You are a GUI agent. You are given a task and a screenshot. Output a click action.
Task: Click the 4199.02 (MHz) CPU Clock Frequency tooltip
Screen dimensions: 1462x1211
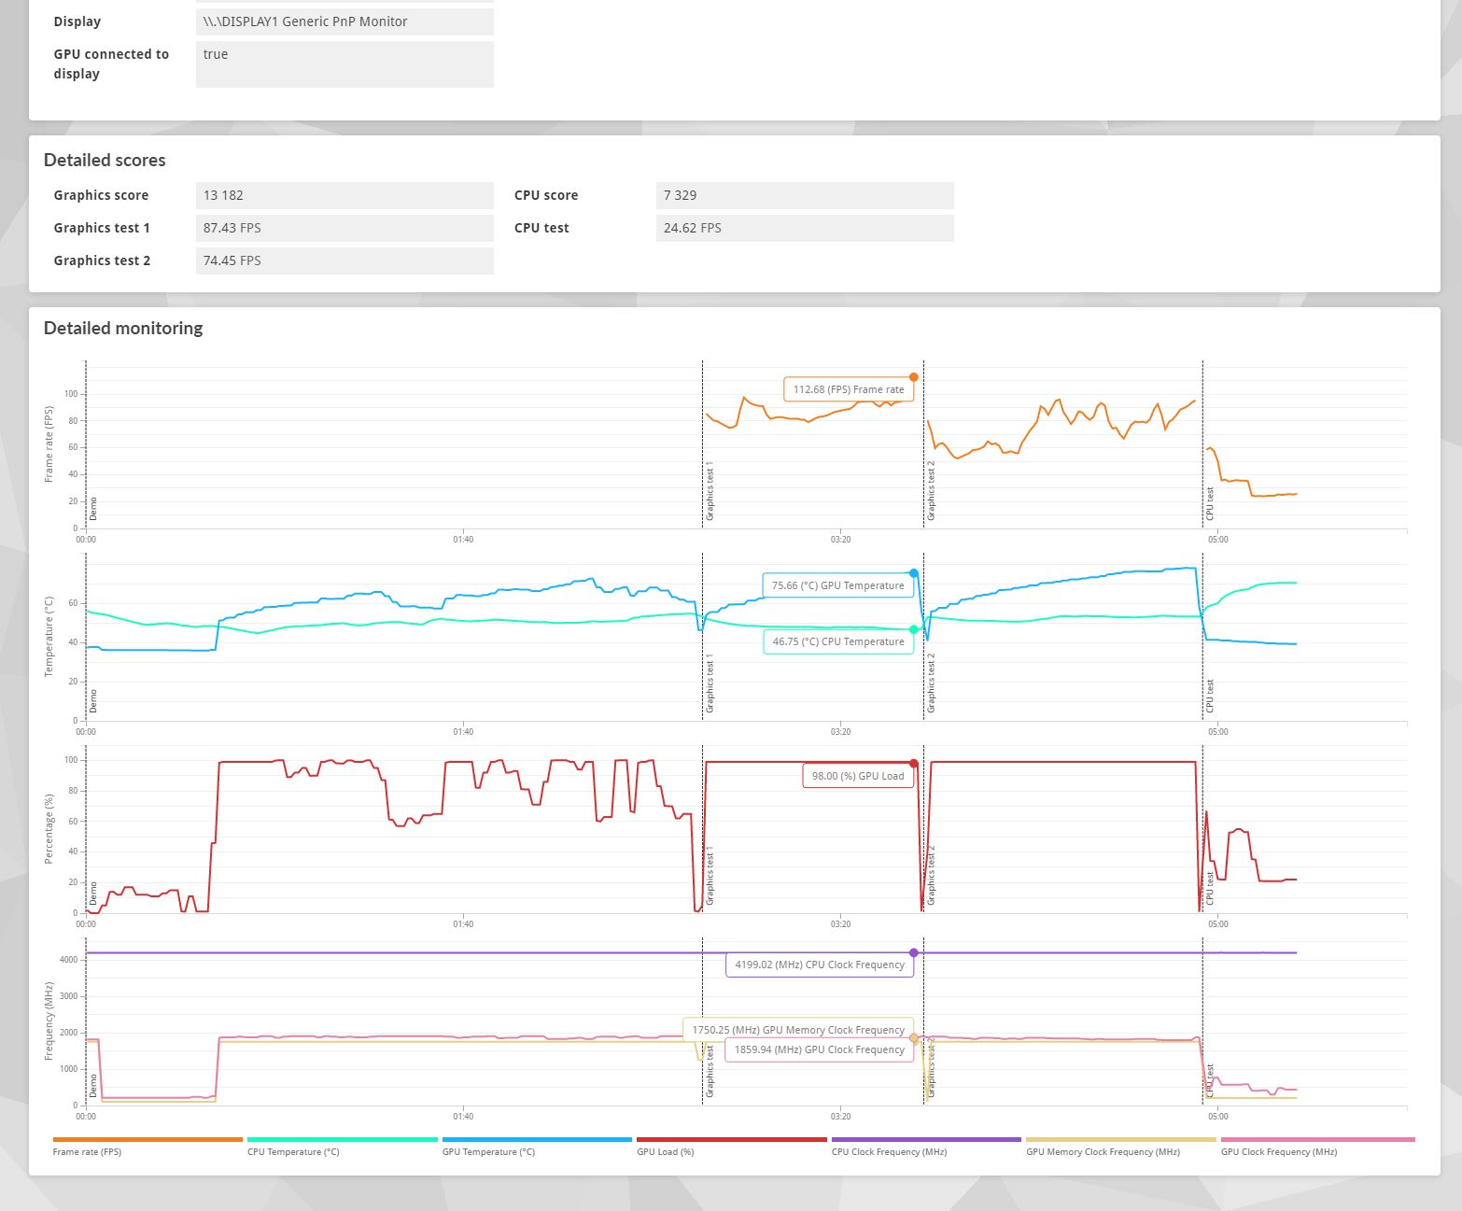820,965
